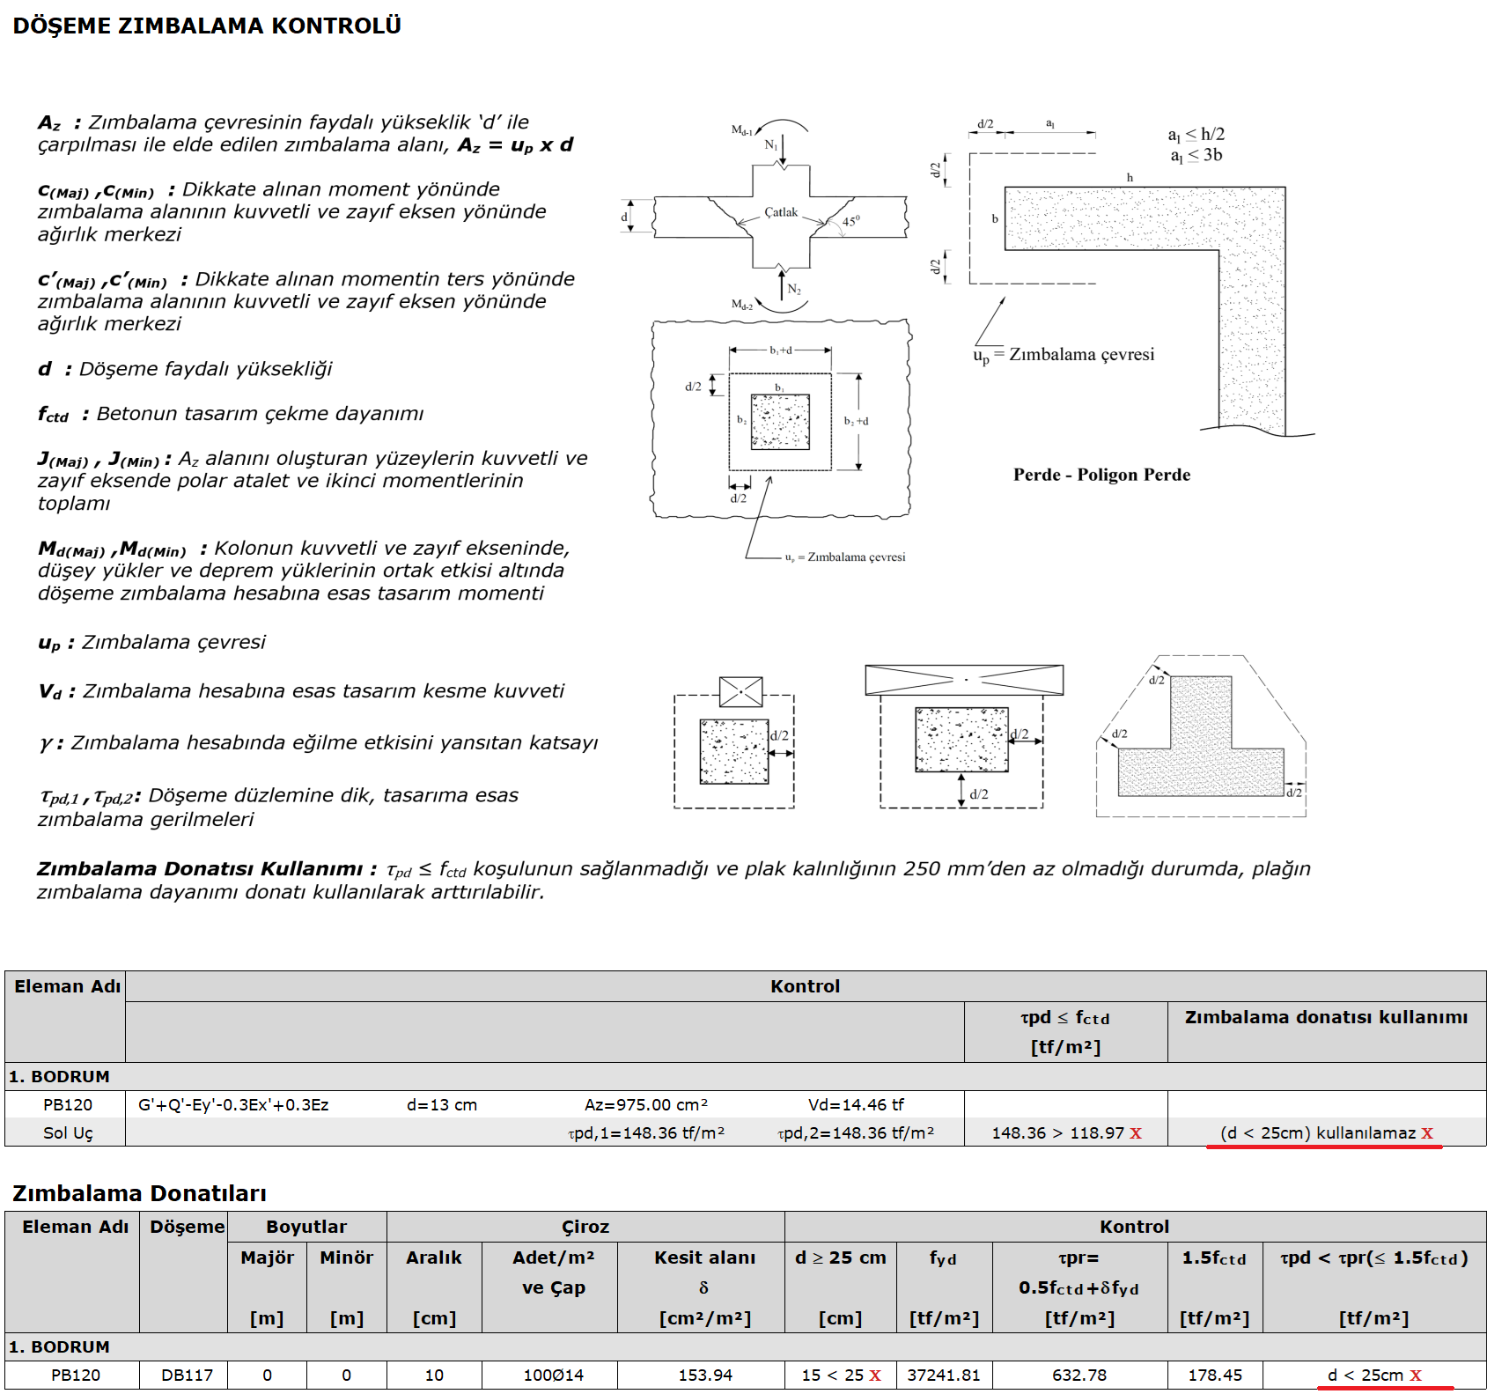Click the 'Çiroz' column group header
This screenshot has width=1487, height=1394.
pyautogui.click(x=585, y=1227)
